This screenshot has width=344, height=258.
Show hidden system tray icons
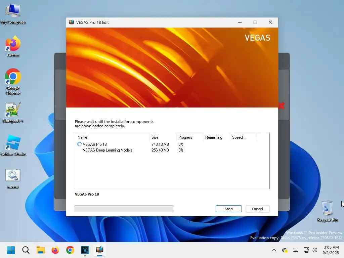point(274,250)
